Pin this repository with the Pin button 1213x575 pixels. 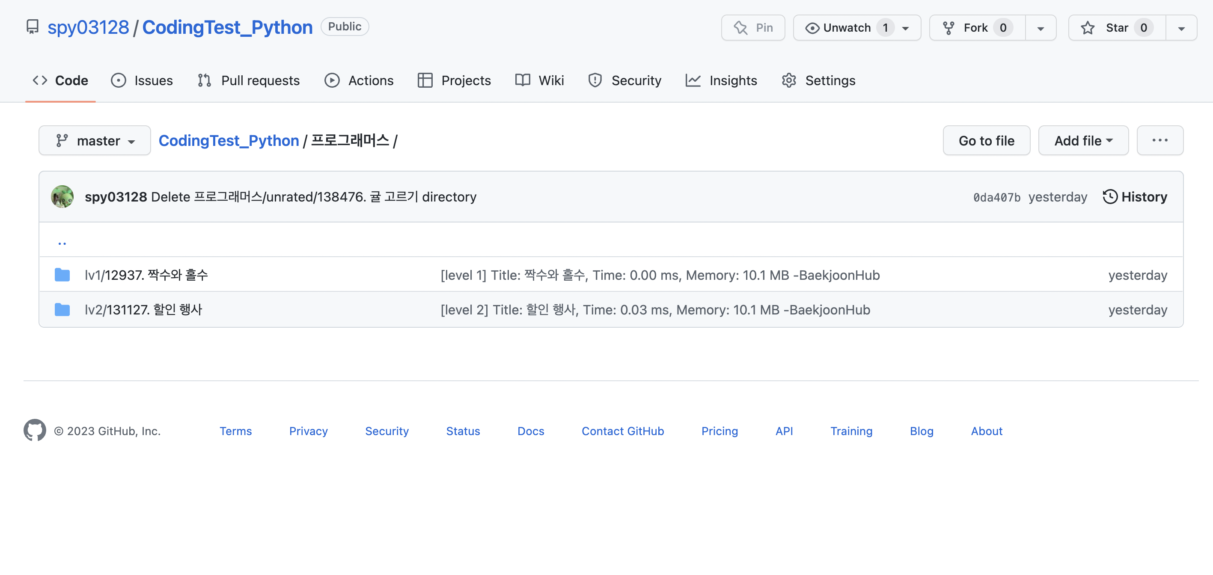[x=753, y=28]
